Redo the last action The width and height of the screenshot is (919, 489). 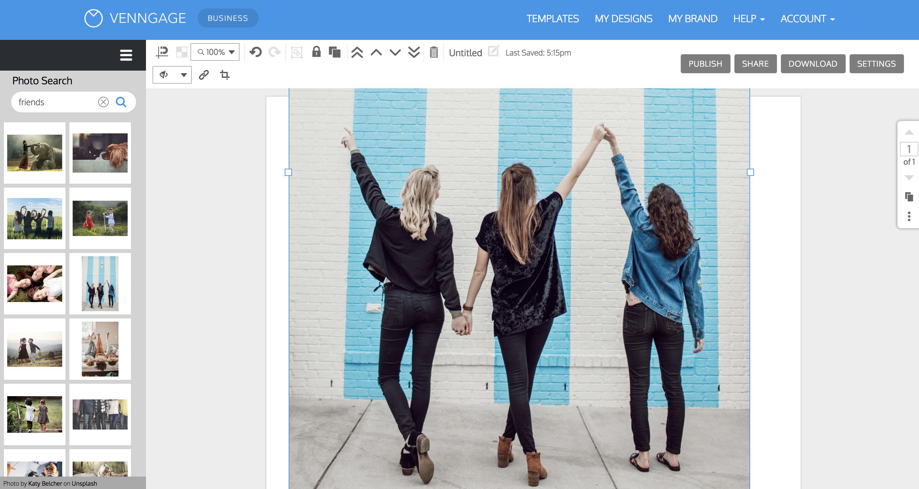274,52
